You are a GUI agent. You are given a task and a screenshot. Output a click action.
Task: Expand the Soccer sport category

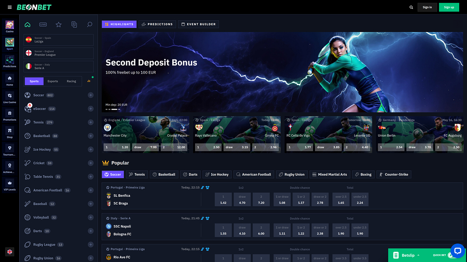[90, 95]
